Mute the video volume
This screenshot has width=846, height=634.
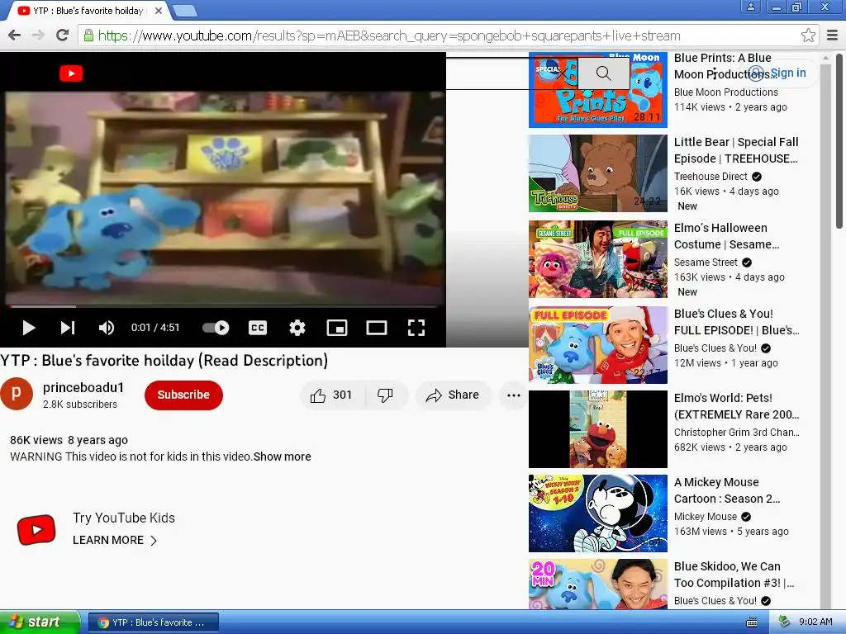107,328
